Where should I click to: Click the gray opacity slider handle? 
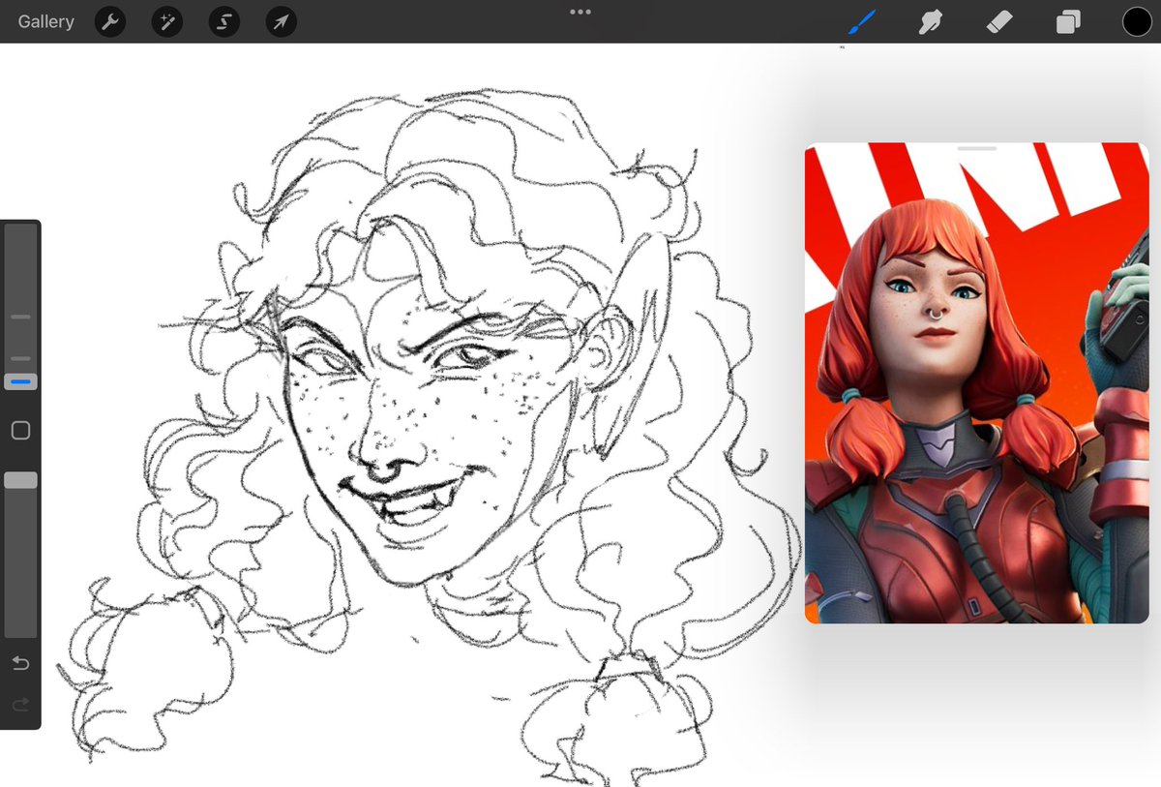(x=20, y=480)
